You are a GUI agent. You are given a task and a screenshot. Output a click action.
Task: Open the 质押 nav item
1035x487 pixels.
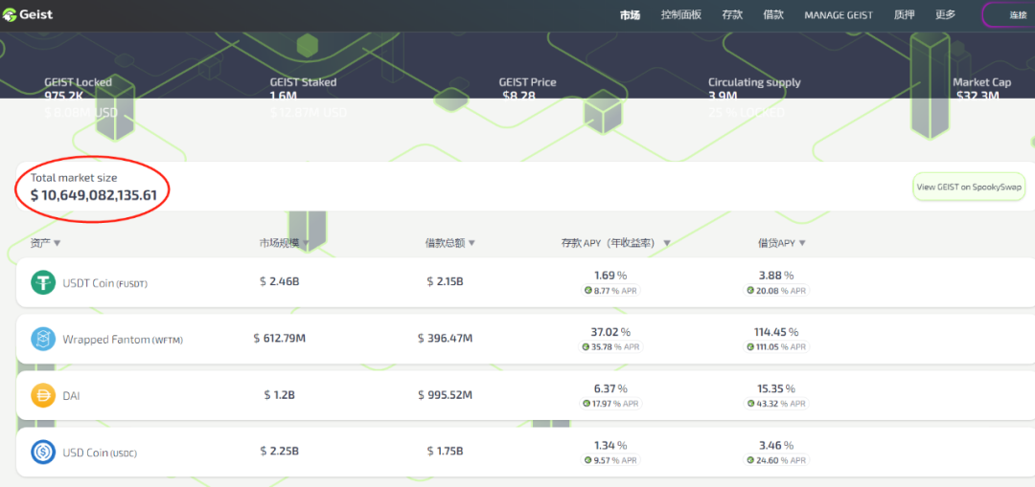pos(905,14)
